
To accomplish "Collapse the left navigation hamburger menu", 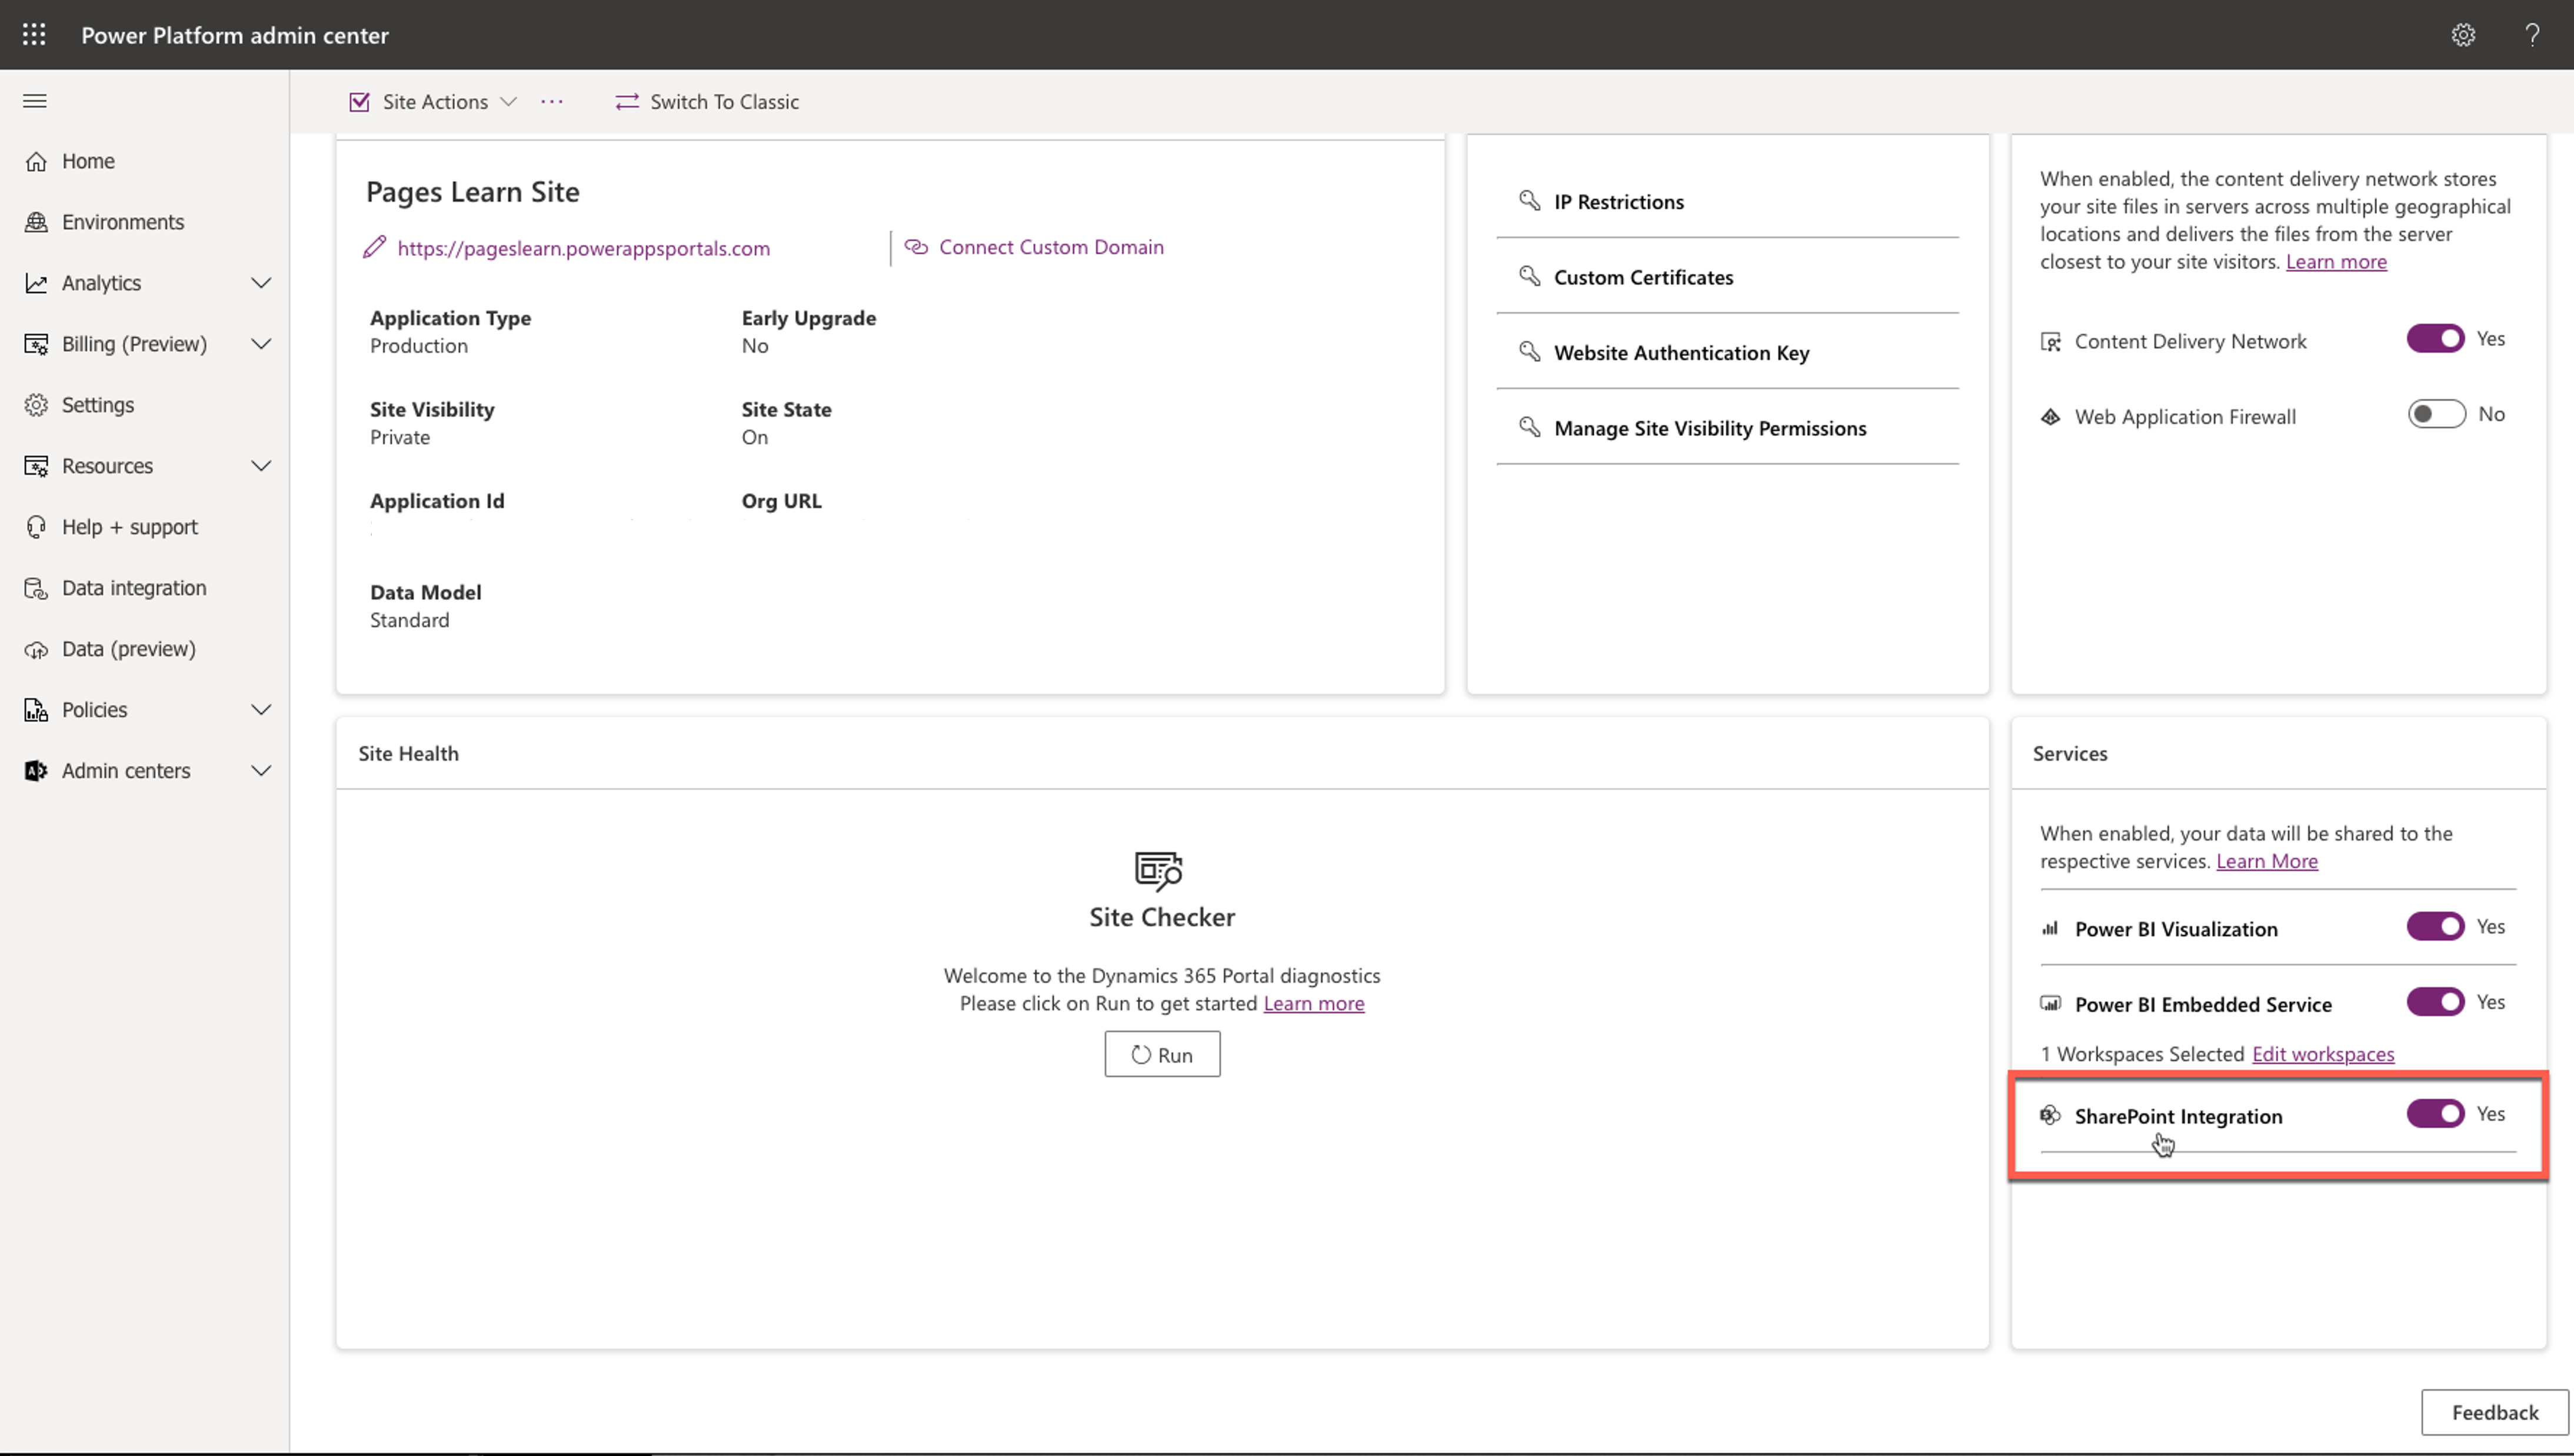I will (x=35, y=101).
